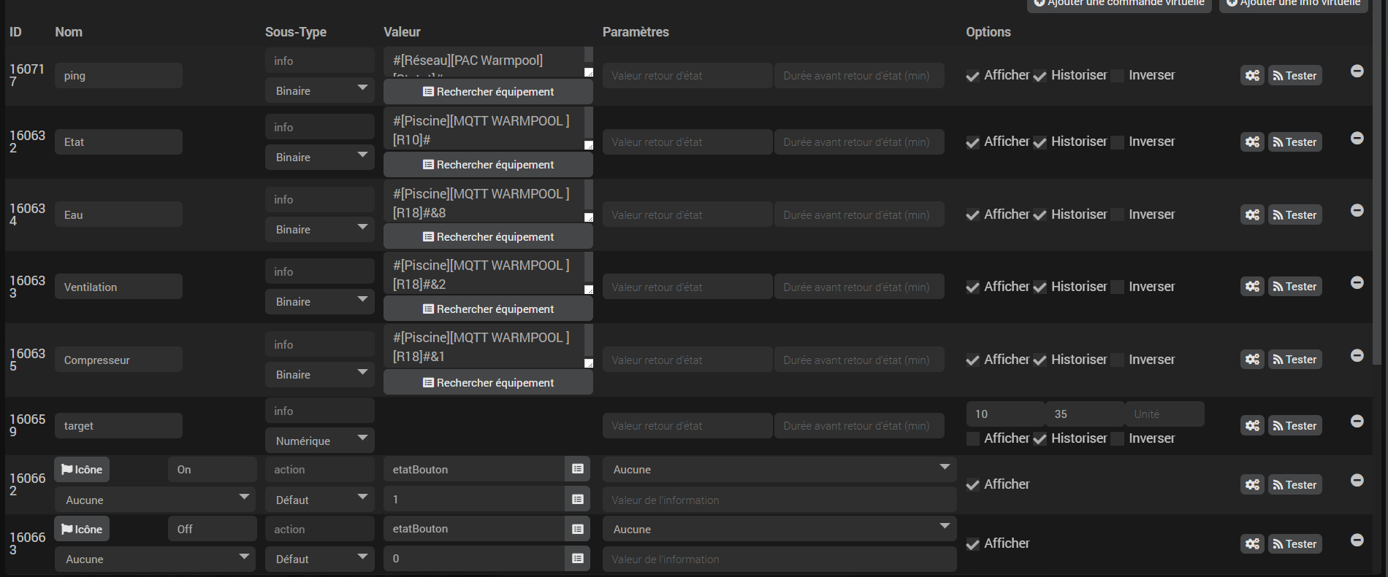Expand Numérique sub-type dropdown for target
This screenshot has width=1388, height=577.
(320, 441)
